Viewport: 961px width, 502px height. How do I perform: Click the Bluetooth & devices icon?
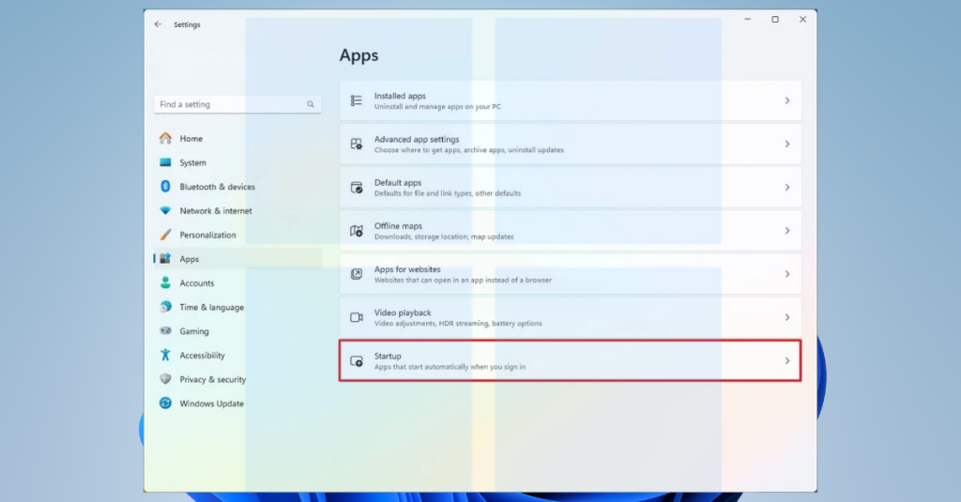(x=165, y=187)
